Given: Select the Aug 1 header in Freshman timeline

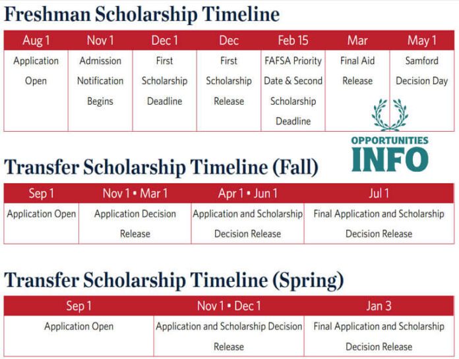Looking at the screenshot, I should tap(36, 41).
